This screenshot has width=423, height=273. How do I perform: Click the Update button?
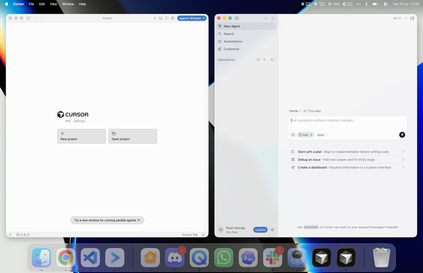coord(260,230)
